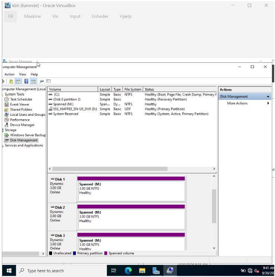Select Performance in the tree

[20, 120]
